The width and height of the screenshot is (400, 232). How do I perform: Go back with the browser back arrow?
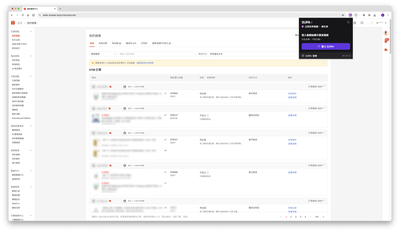point(12,15)
